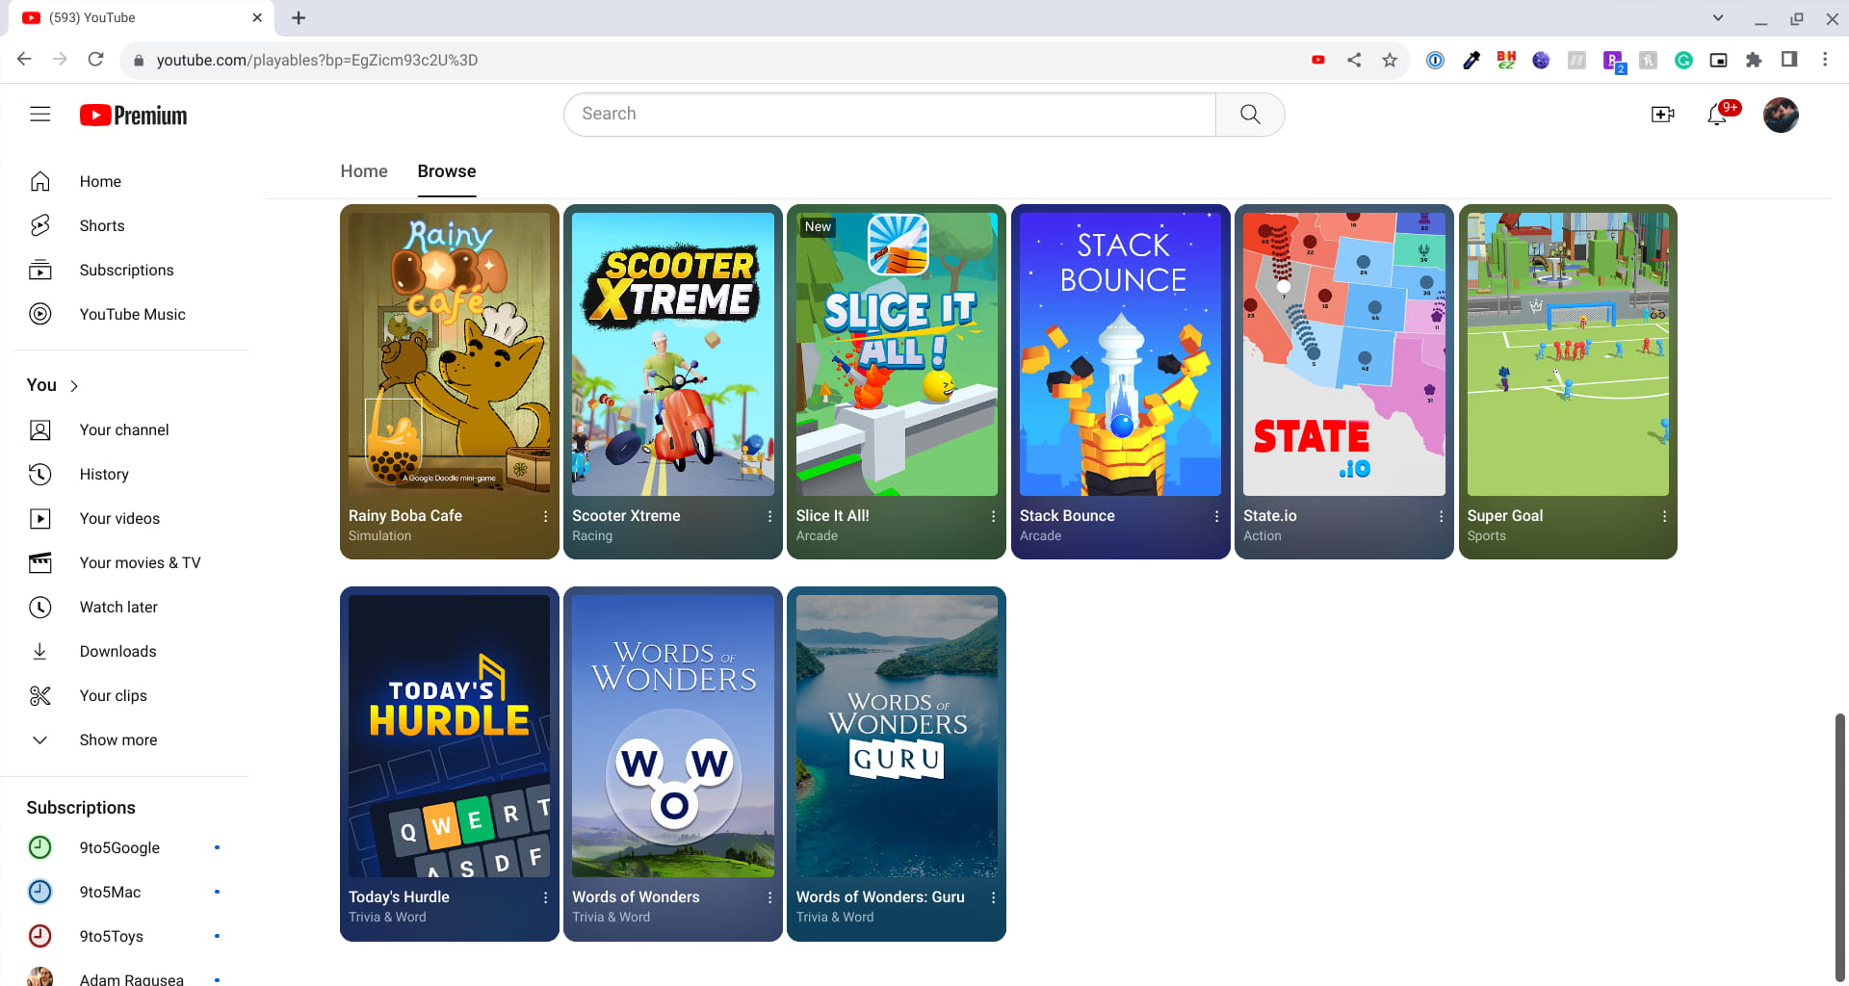Open the notifications bell
The width and height of the screenshot is (1849, 986).
coord(1718,115)
